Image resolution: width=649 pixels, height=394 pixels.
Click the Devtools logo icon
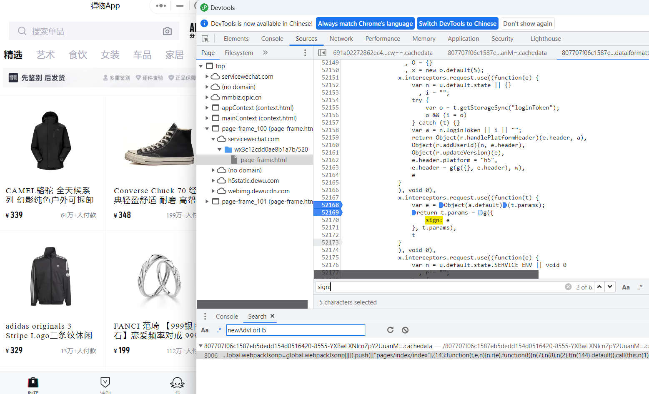204,7
